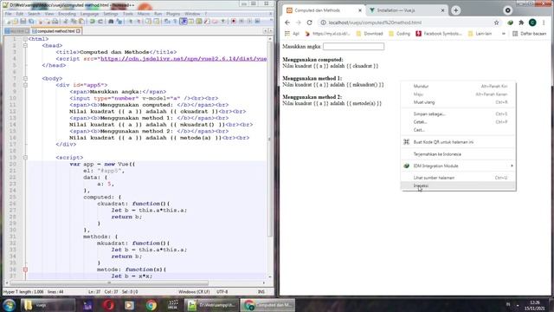Click the Paste icon in Notepad++ toolbar
The width and height of the screenshot is (554, 312).
pyautogui.click(x=81, y=22)
